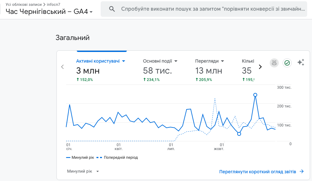
Task: Click the 200 тис. axis label
Action: click(x=284, y=106)
